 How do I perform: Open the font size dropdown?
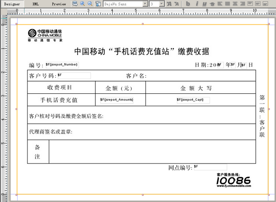pos(162,4)
